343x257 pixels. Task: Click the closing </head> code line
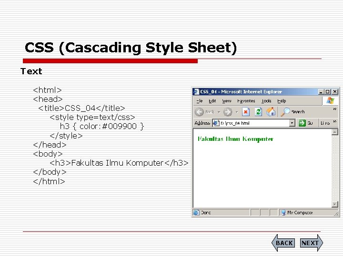50,145
